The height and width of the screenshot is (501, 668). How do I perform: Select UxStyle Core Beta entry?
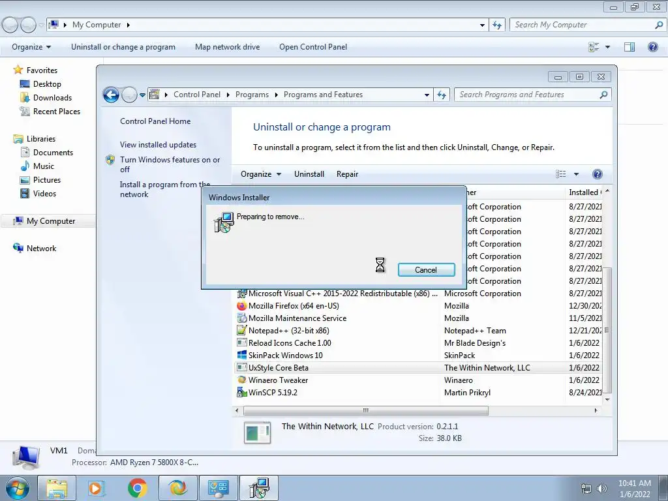pyautogui.click(x=418, y=368)
